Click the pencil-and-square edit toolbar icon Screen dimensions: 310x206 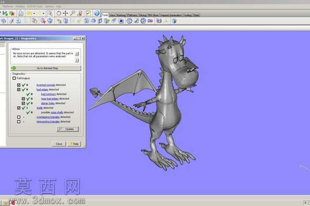[x=137, y=21]
